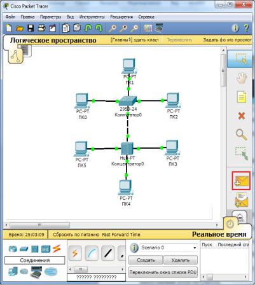Activate the Select tool in right panel
The height and width of the screenshot is (285, 255).
240,59
